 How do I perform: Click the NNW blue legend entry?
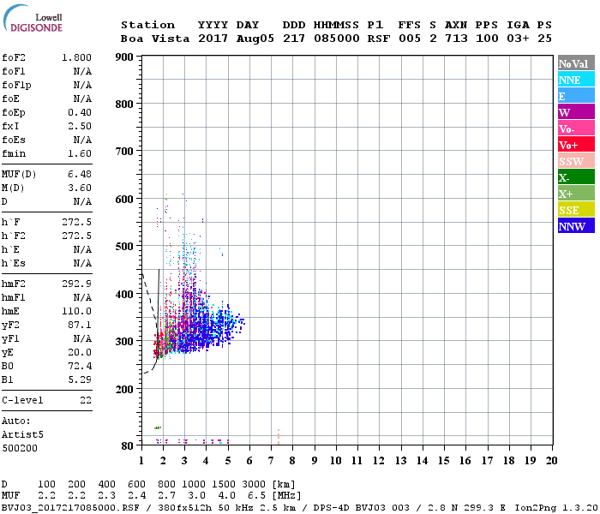[x=575, y=226]
